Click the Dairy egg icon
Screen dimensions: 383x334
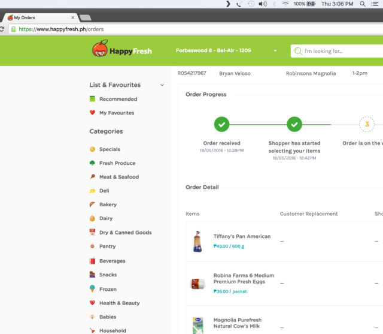[x=92, y=218]
